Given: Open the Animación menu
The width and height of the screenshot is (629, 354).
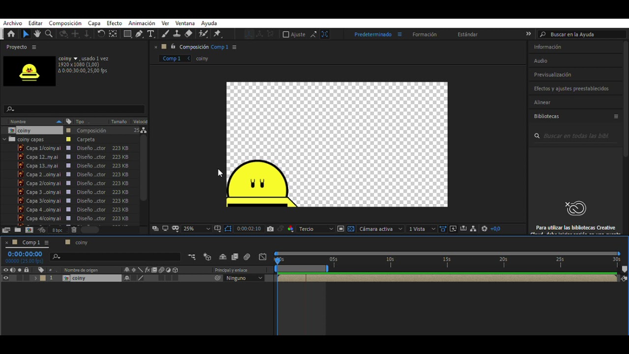Looking at the screenshot, I should click(x=142, y=23).
